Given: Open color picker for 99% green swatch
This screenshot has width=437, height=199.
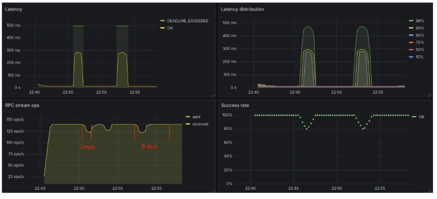Looking at the screenshot, I should [411, 21].
